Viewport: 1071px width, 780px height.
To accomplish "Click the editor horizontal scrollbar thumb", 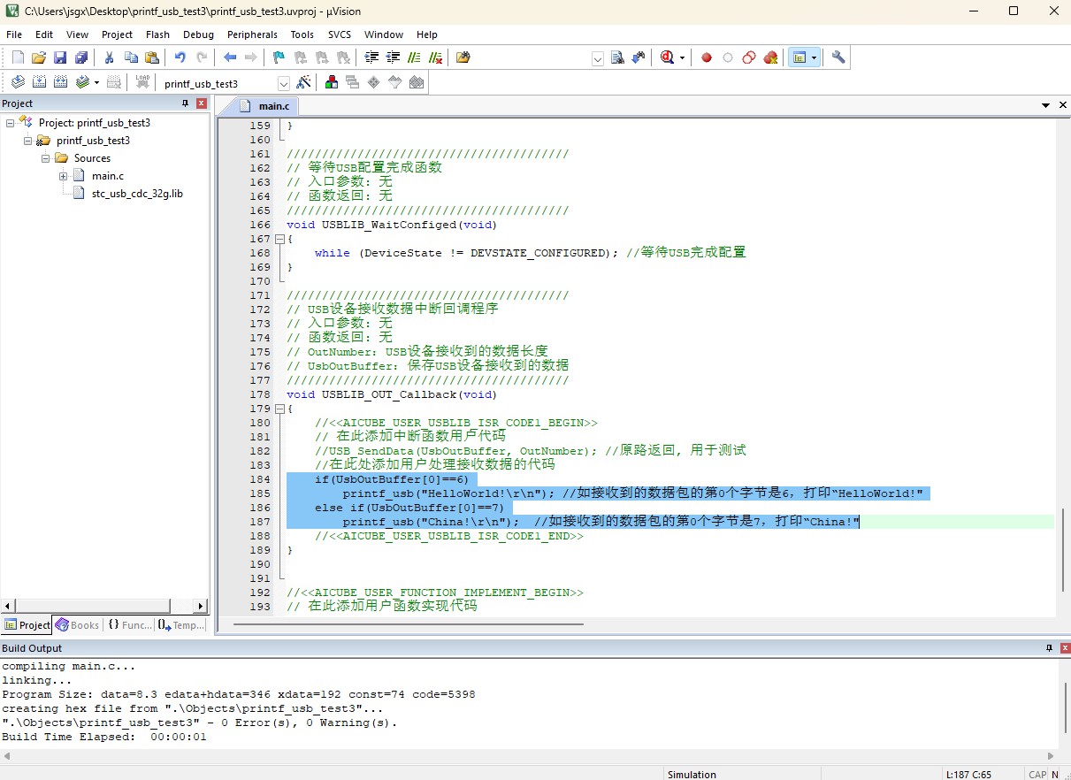I will (x=408, y=624).
